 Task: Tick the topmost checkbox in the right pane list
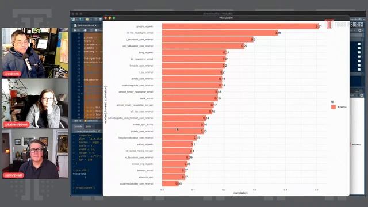point(359,44)
